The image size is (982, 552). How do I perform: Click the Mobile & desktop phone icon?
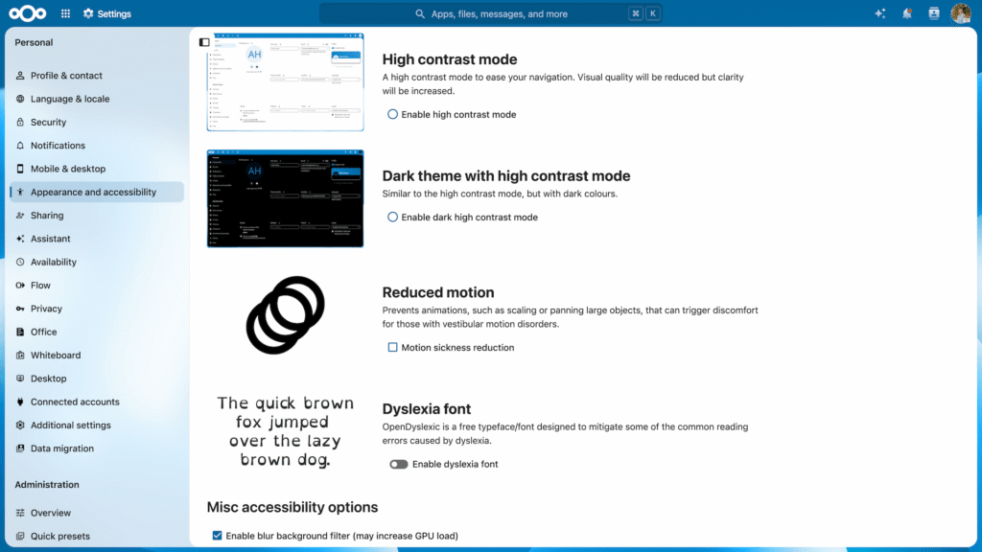pos(20,169)
